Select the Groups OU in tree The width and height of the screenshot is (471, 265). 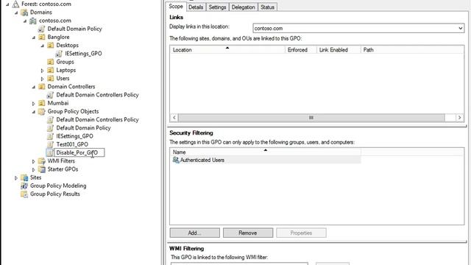click(65, 62)
